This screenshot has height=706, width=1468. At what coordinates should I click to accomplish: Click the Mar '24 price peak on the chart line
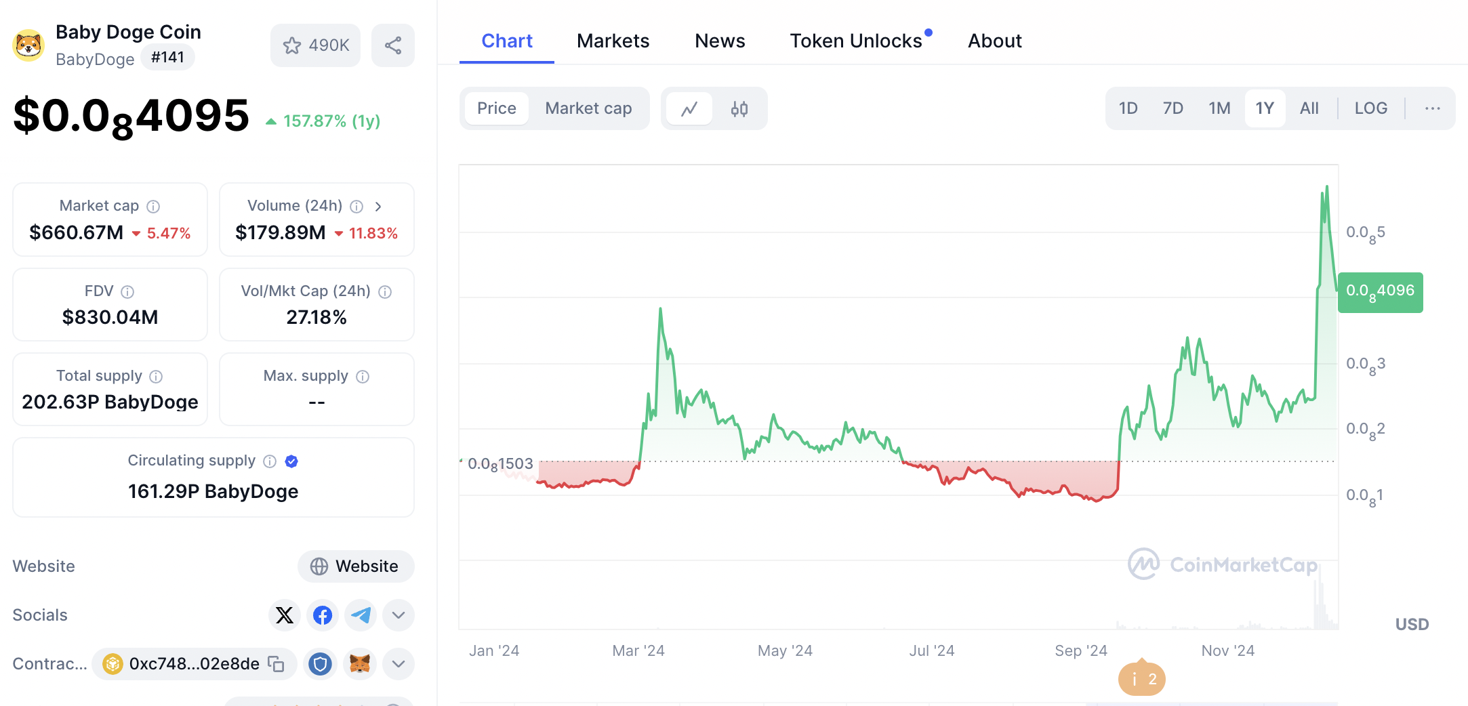[x=660, y=310]
